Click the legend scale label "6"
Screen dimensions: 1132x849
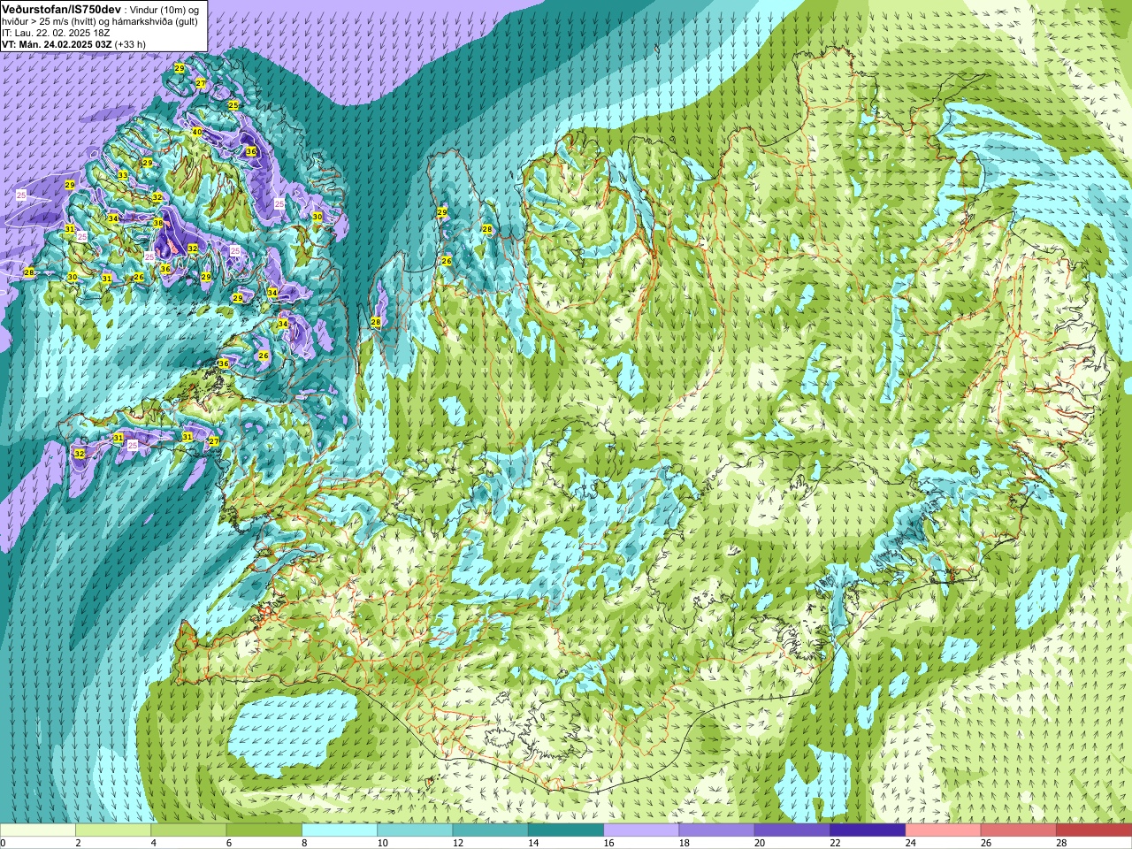[229, 843]
